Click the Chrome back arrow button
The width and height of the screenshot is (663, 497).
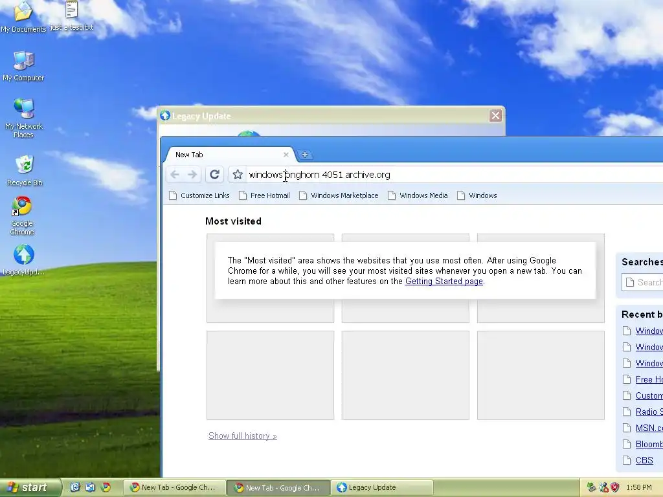pyautogui.click(x=175, y=175)
